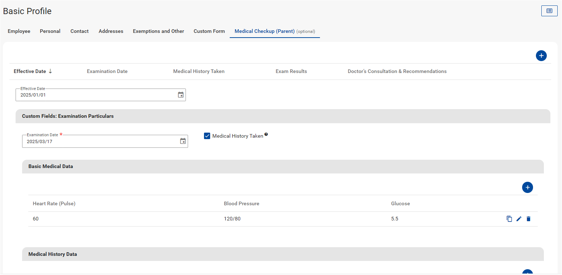
Task: Add a new Medical Checkup record
Action: click(541, 56)
